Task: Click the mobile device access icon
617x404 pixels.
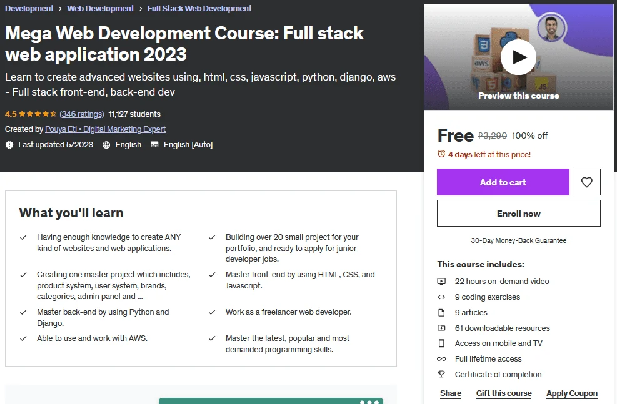Action: [441, 343]
